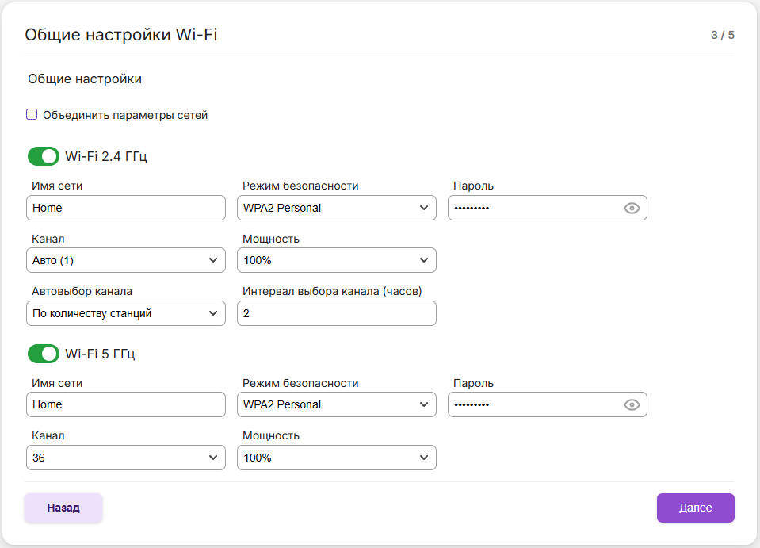Show the 2.4 GHz password via eye icon
This screenshot has width=760, height=548.
pyautogui.click(x=632, y=209)
